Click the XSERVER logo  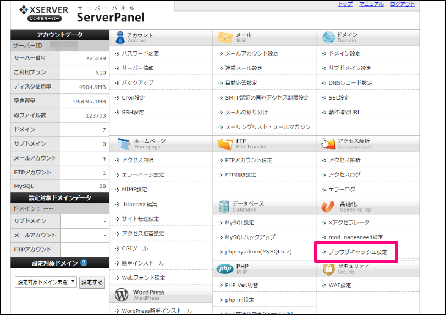coord(43,13)
